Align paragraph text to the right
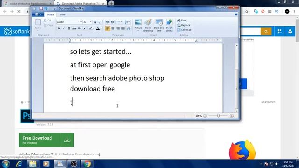 (118, 28)
